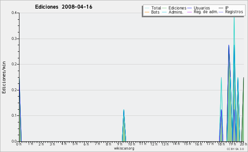
Task: Click the '0.0' y-axis label
Action: click(14, 141)
